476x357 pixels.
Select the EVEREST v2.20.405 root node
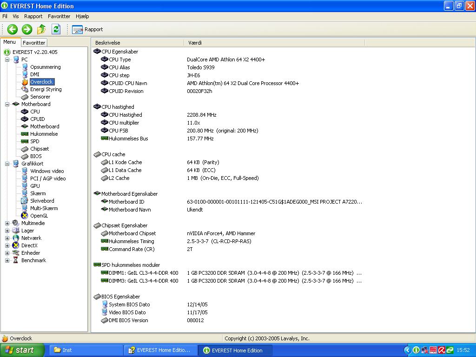tap(34, 52)
